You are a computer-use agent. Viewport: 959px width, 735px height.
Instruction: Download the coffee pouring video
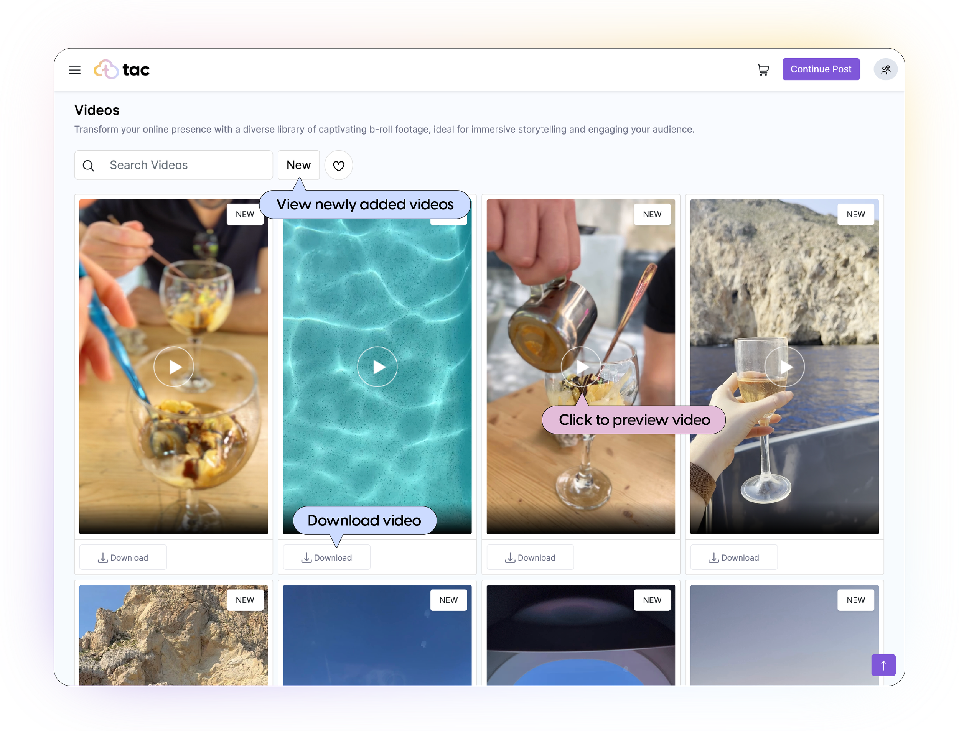[530, 557]
